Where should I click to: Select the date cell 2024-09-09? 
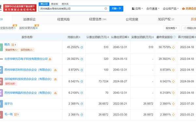187,81
